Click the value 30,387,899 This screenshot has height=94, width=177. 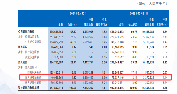(x=57, y=83)
